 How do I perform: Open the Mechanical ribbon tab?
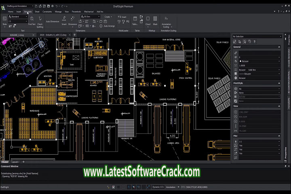[89, 12]
